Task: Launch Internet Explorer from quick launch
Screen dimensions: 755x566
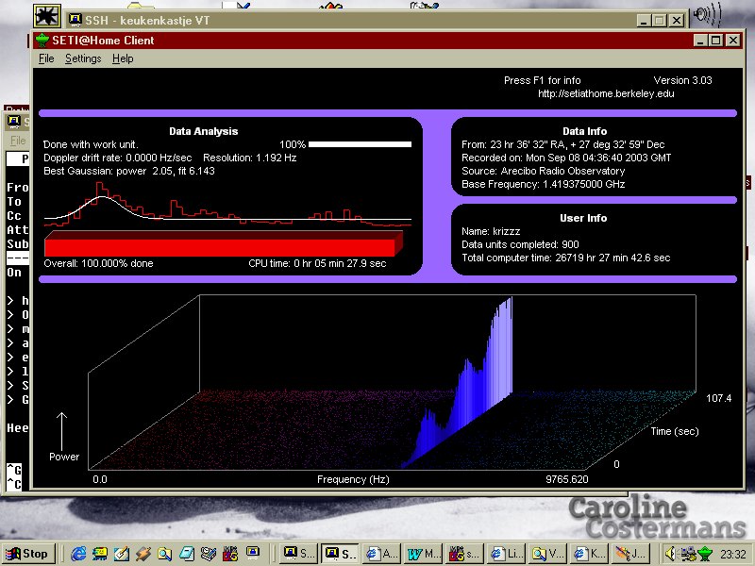Action: 78,554
